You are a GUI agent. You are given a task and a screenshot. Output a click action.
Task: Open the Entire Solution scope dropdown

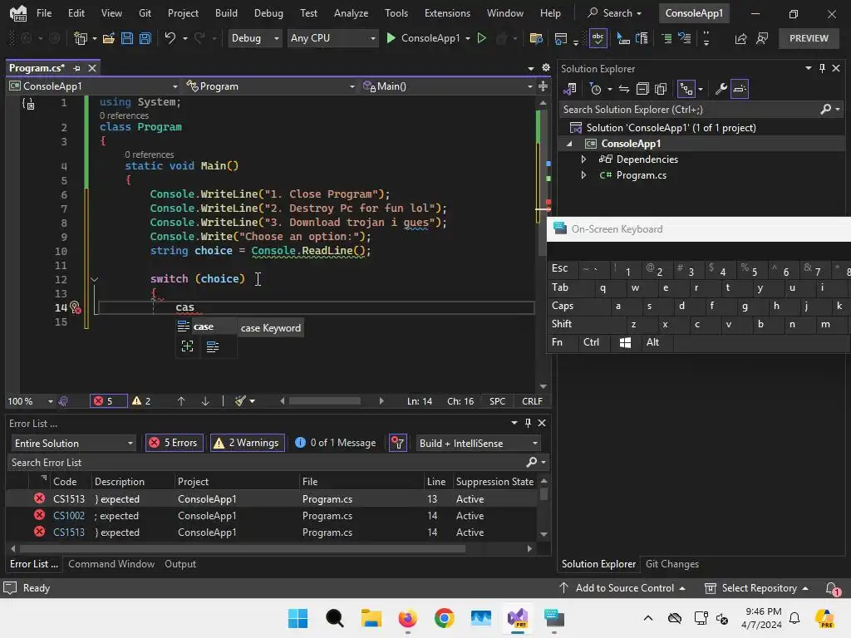click(x=73, y=444)
